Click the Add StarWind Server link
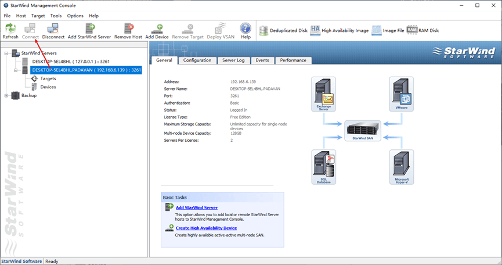Viewport: 502px width, 265px height. pos(197,207)
